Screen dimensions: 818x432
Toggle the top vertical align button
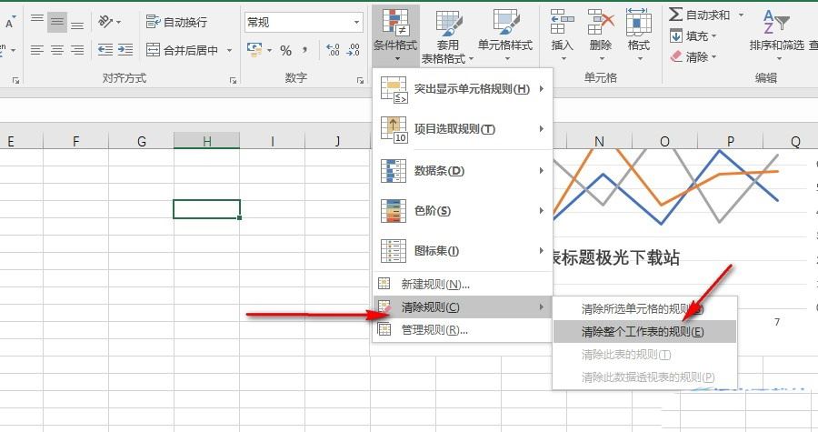coord(36,22)
